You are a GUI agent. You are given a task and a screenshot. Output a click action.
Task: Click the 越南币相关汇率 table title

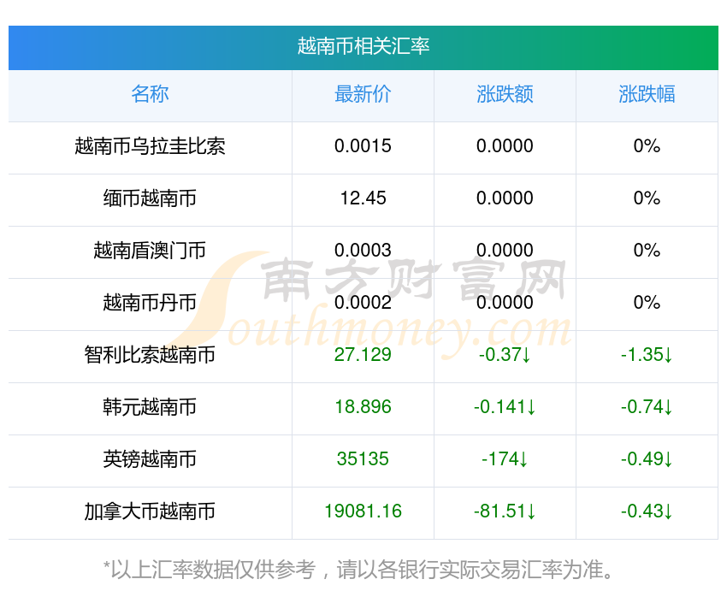point(363,47)
